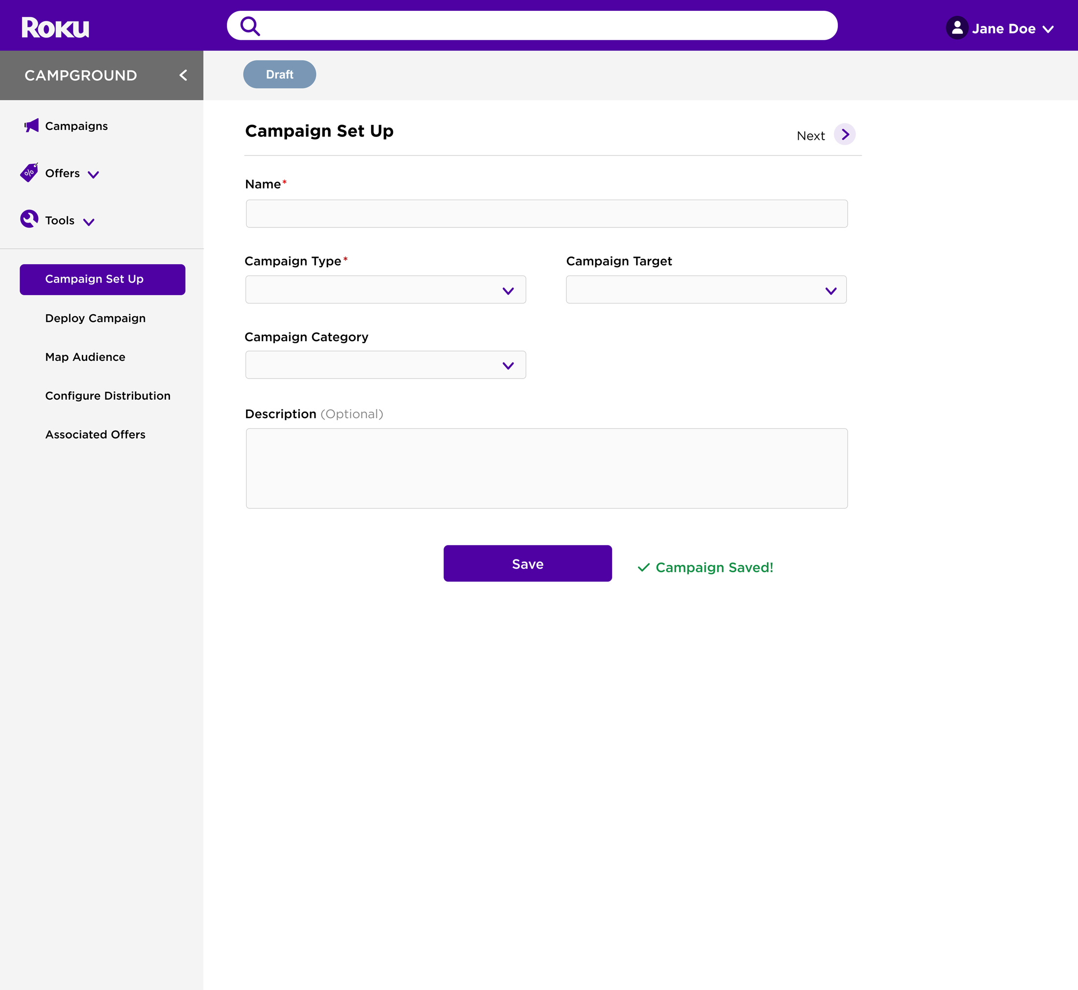
Task: Click the Roku logo
Action: tap(55, 27)
